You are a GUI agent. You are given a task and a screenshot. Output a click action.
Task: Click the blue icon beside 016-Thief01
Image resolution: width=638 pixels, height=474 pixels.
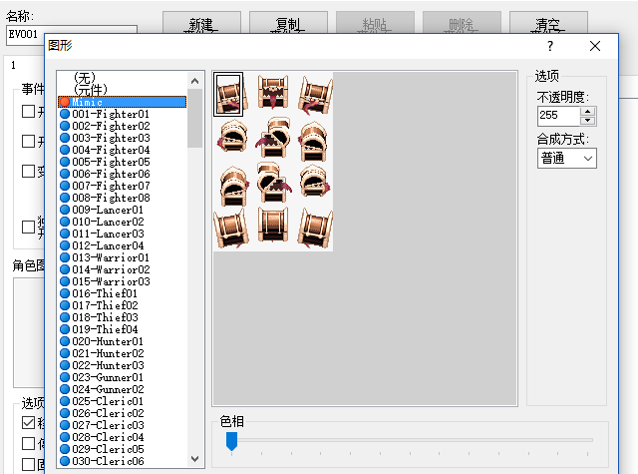pos(65,293)
